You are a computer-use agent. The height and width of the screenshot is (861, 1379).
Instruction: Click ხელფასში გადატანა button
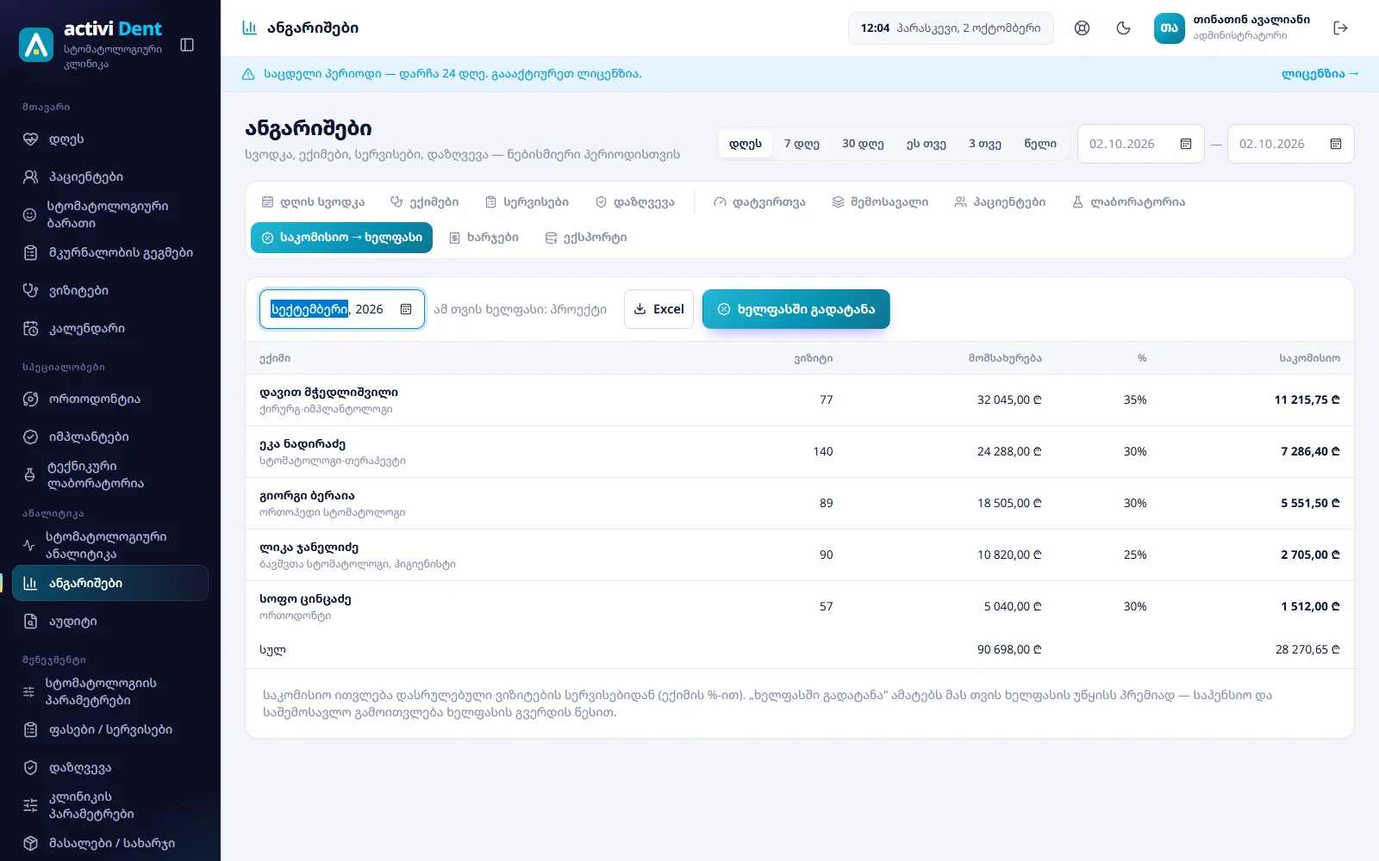click(x=796, y=309)
